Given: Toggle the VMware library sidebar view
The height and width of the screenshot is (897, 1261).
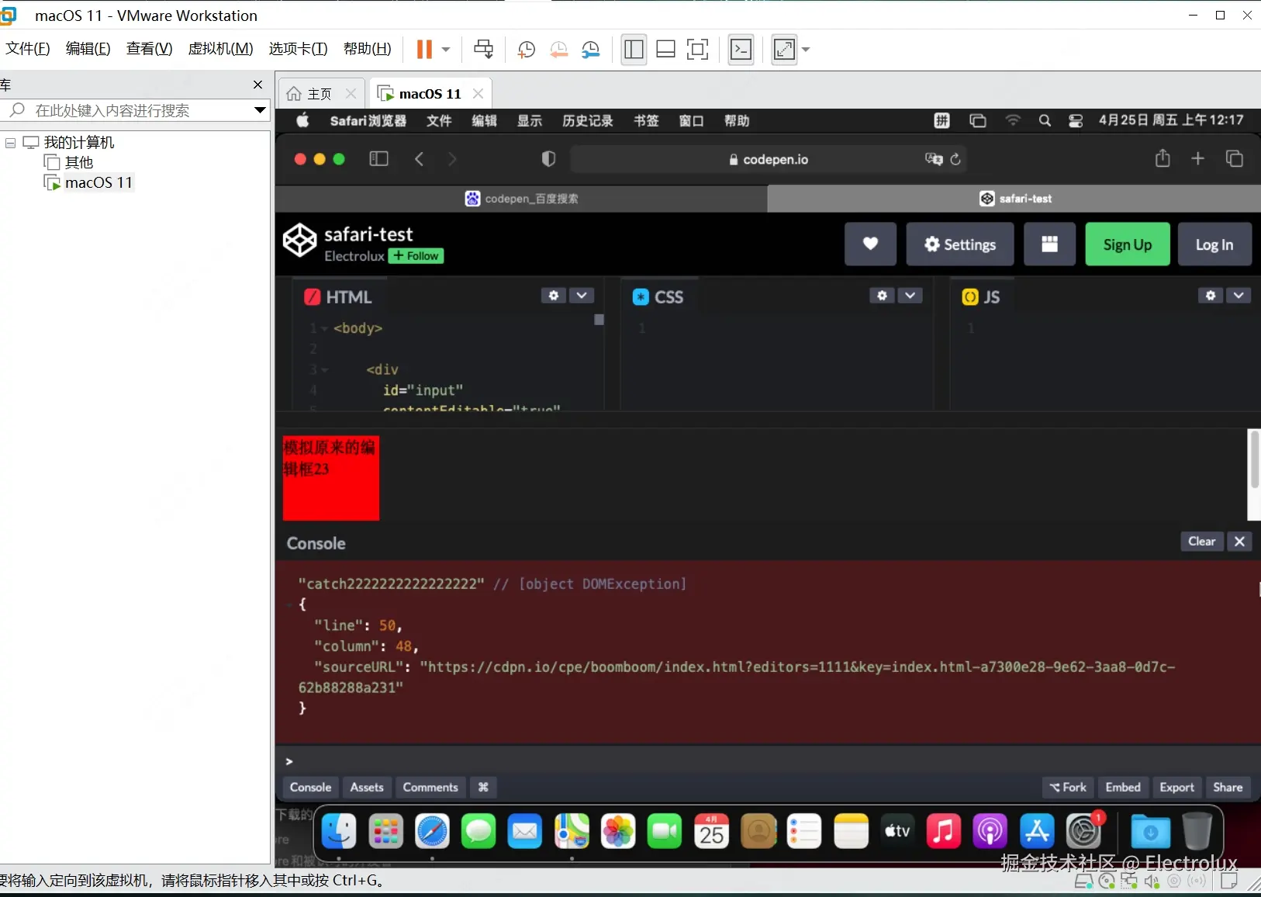Looking at the screenshot, I should (x=634, y=50).
